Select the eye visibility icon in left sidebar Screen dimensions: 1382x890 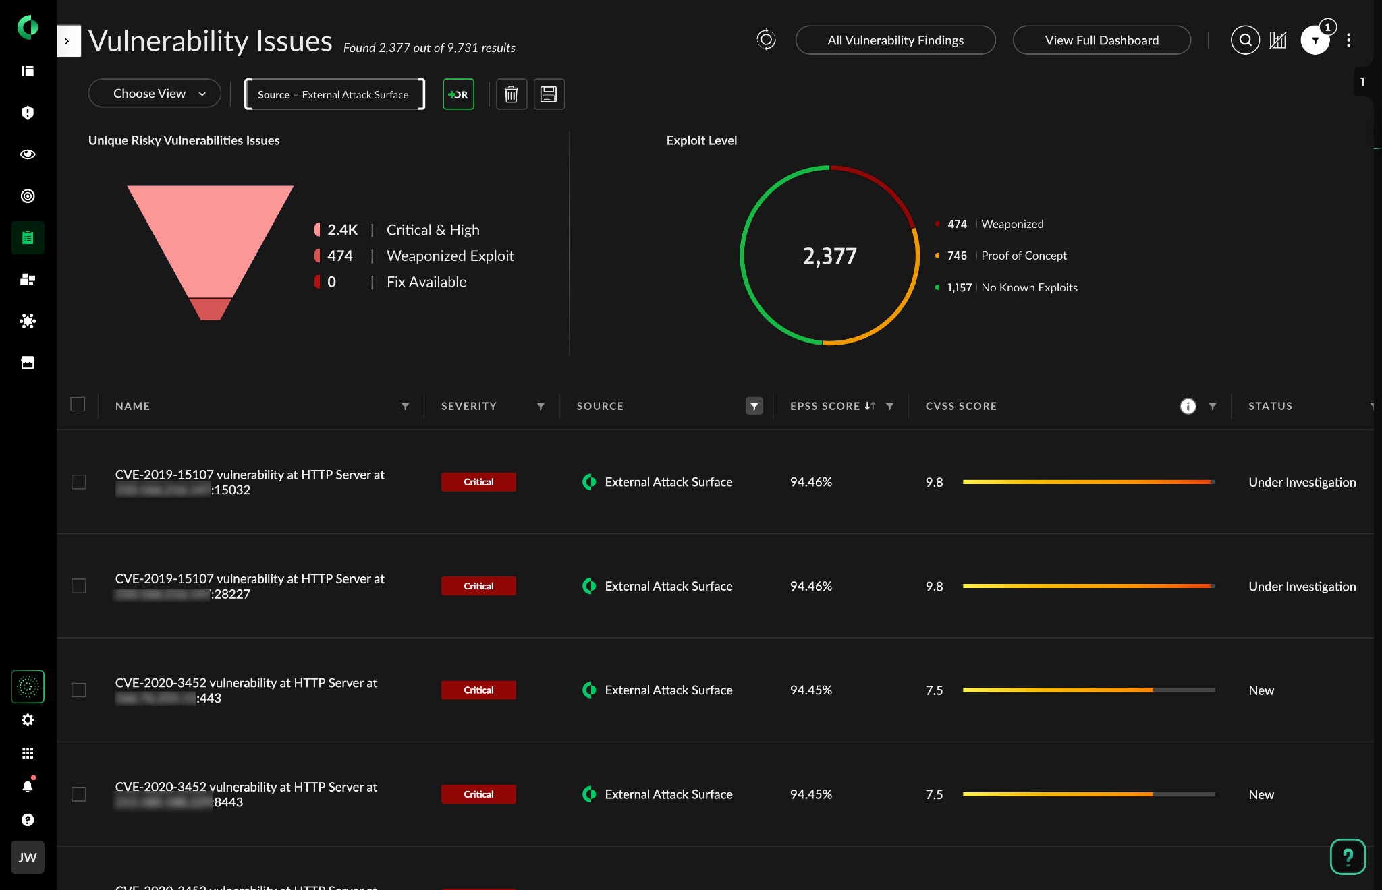click(27, 154)
